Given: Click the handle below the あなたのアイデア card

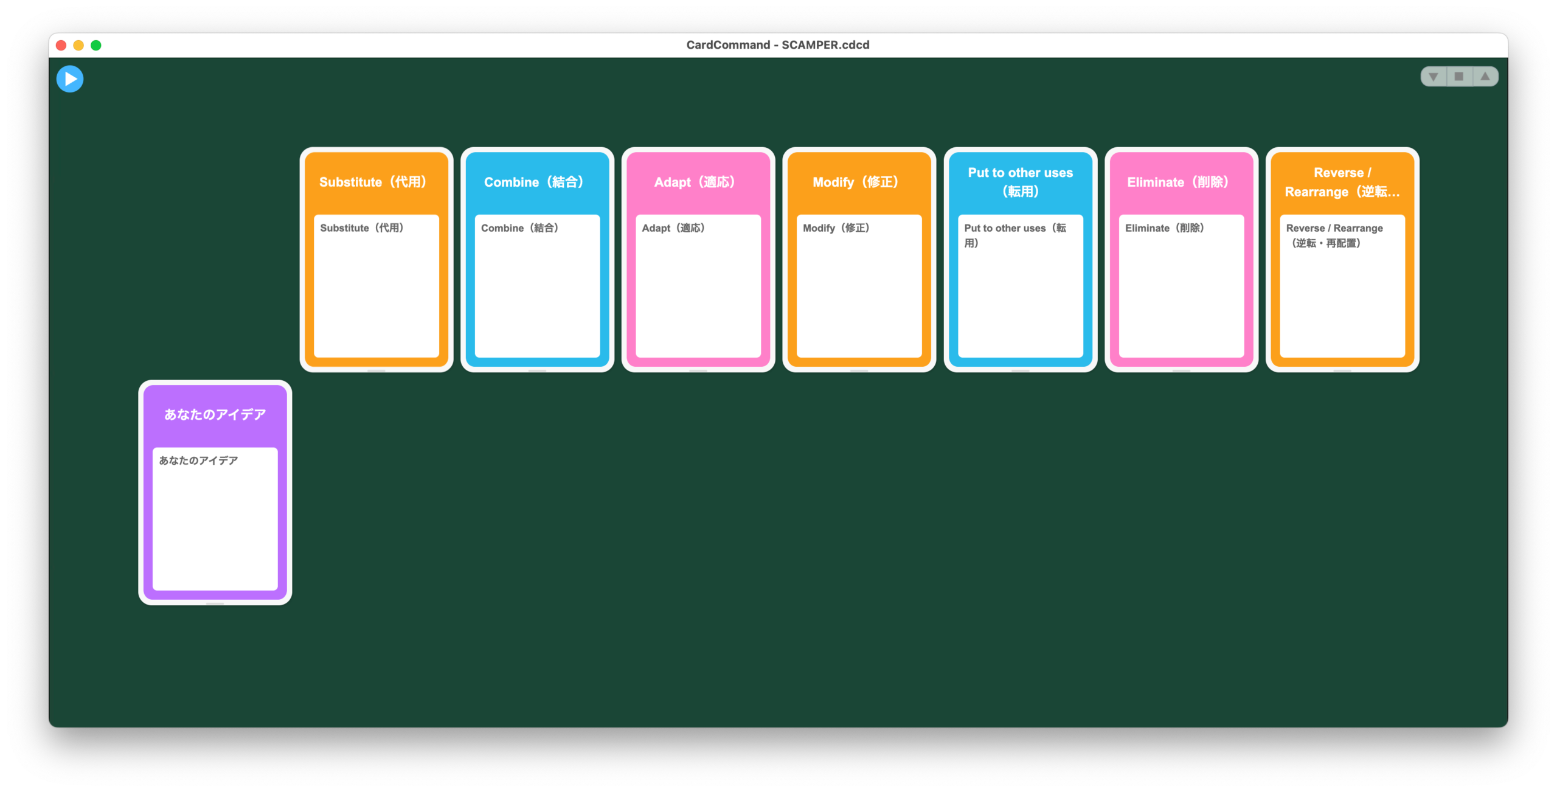Looking at the screenshot, I should tap(215, 603).
